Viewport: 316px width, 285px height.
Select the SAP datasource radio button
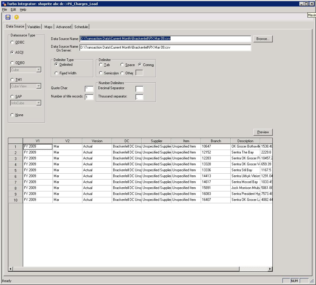point(12,97)
